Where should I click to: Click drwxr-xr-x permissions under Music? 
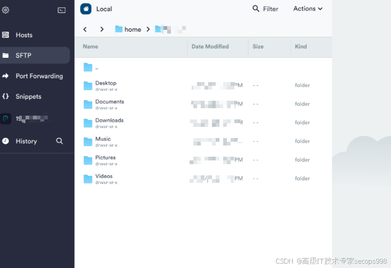(106, 146)
